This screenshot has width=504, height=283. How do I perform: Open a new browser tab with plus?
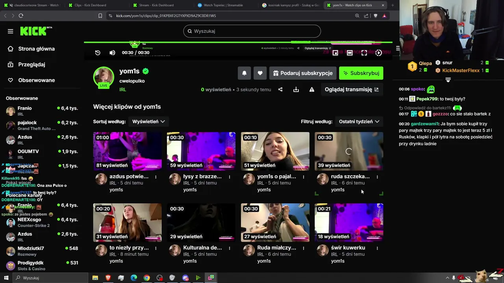pyautogui.click(x=393, y=5)
